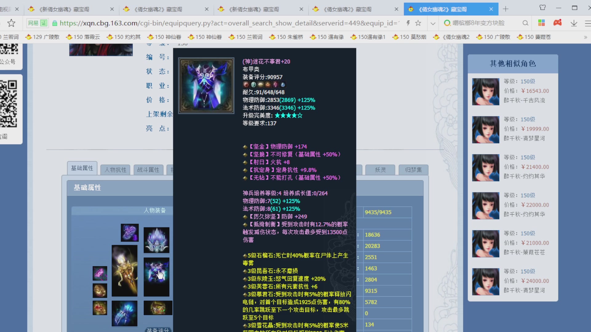Open the red game controller icon
The width and height of the screenshot is (591, 332).
pyautogui.click(x=557, y=23)
